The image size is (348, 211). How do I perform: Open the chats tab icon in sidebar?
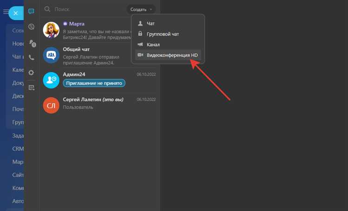(x=31, y=11)
